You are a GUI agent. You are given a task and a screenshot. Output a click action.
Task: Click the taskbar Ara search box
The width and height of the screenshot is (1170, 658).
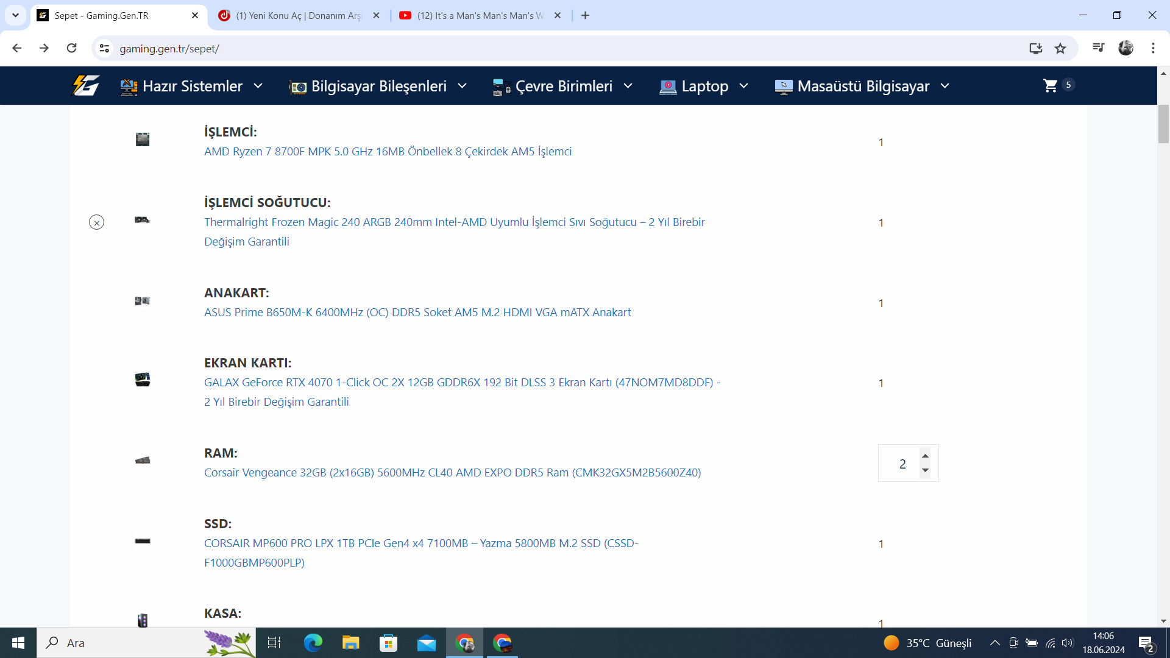pos(146,643)
